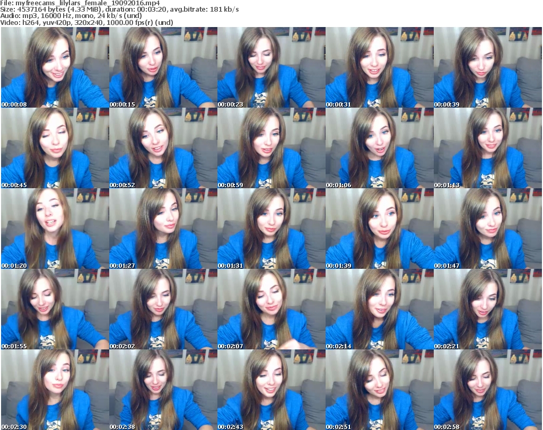The image size is (543, 430).
Task: Choose the snapshot labeled 00:02:07
Action: pos(271,309)
